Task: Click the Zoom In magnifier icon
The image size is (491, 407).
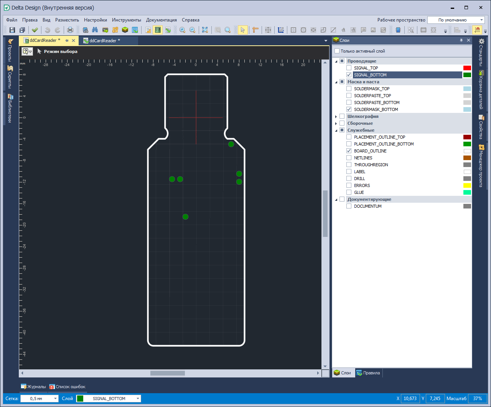Action: [x=183, y=30]
